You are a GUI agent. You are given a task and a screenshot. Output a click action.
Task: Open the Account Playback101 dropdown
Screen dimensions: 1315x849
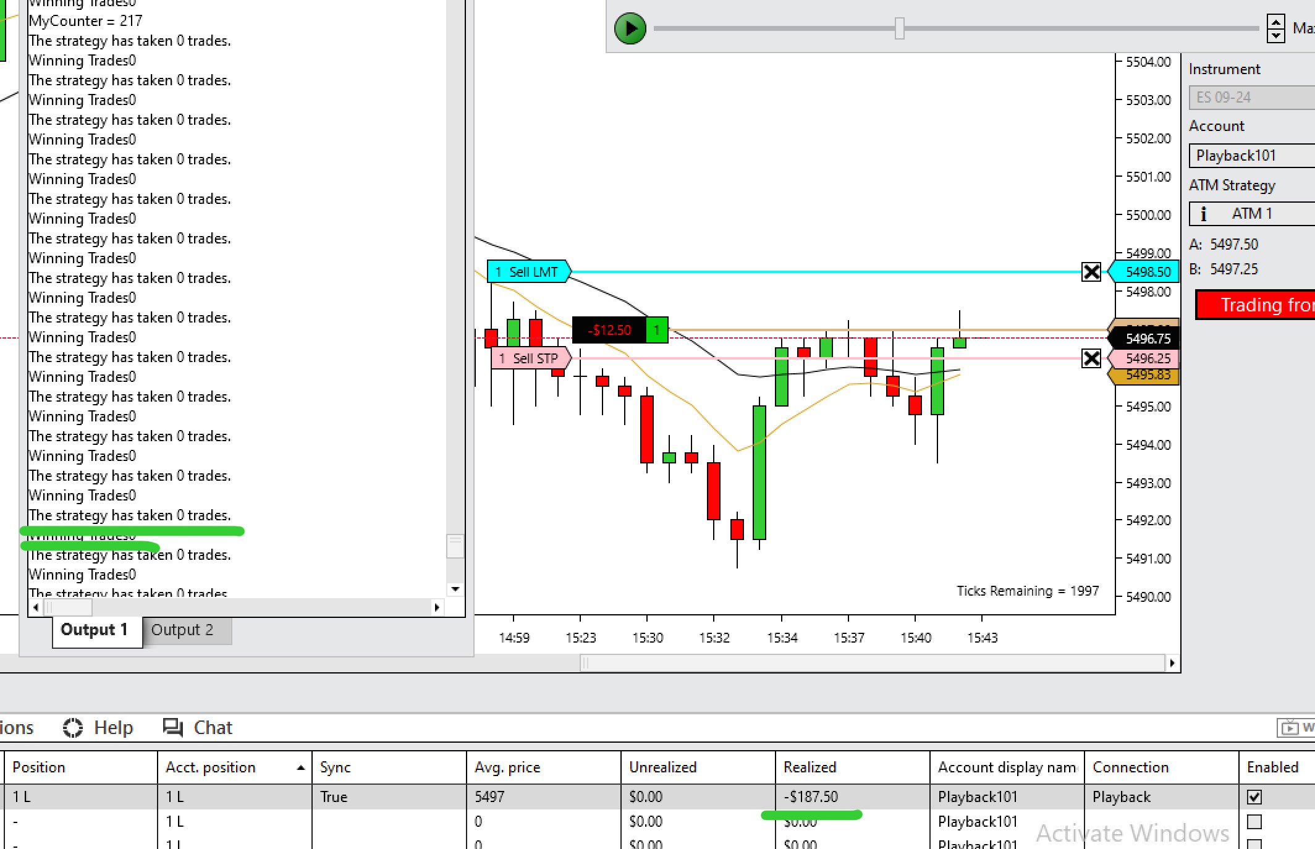[x=1251, y=156]
